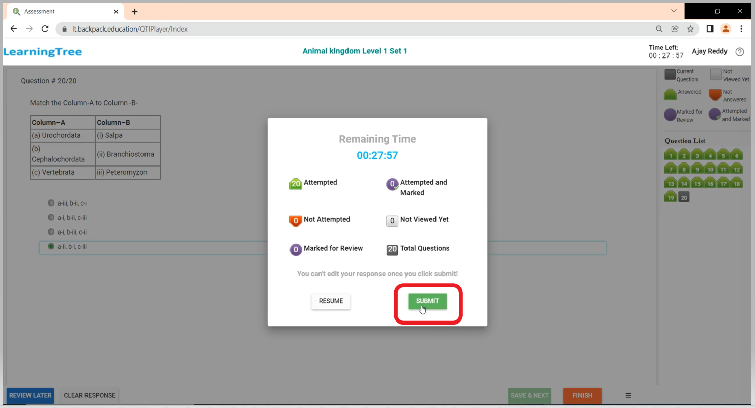Image resolution: width=755 pixels, height=408 pixels.
Task: Open Chrome three-dot menu
Action: pos(741,29)
